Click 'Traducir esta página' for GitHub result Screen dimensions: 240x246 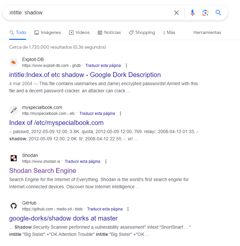coord(105,209)
